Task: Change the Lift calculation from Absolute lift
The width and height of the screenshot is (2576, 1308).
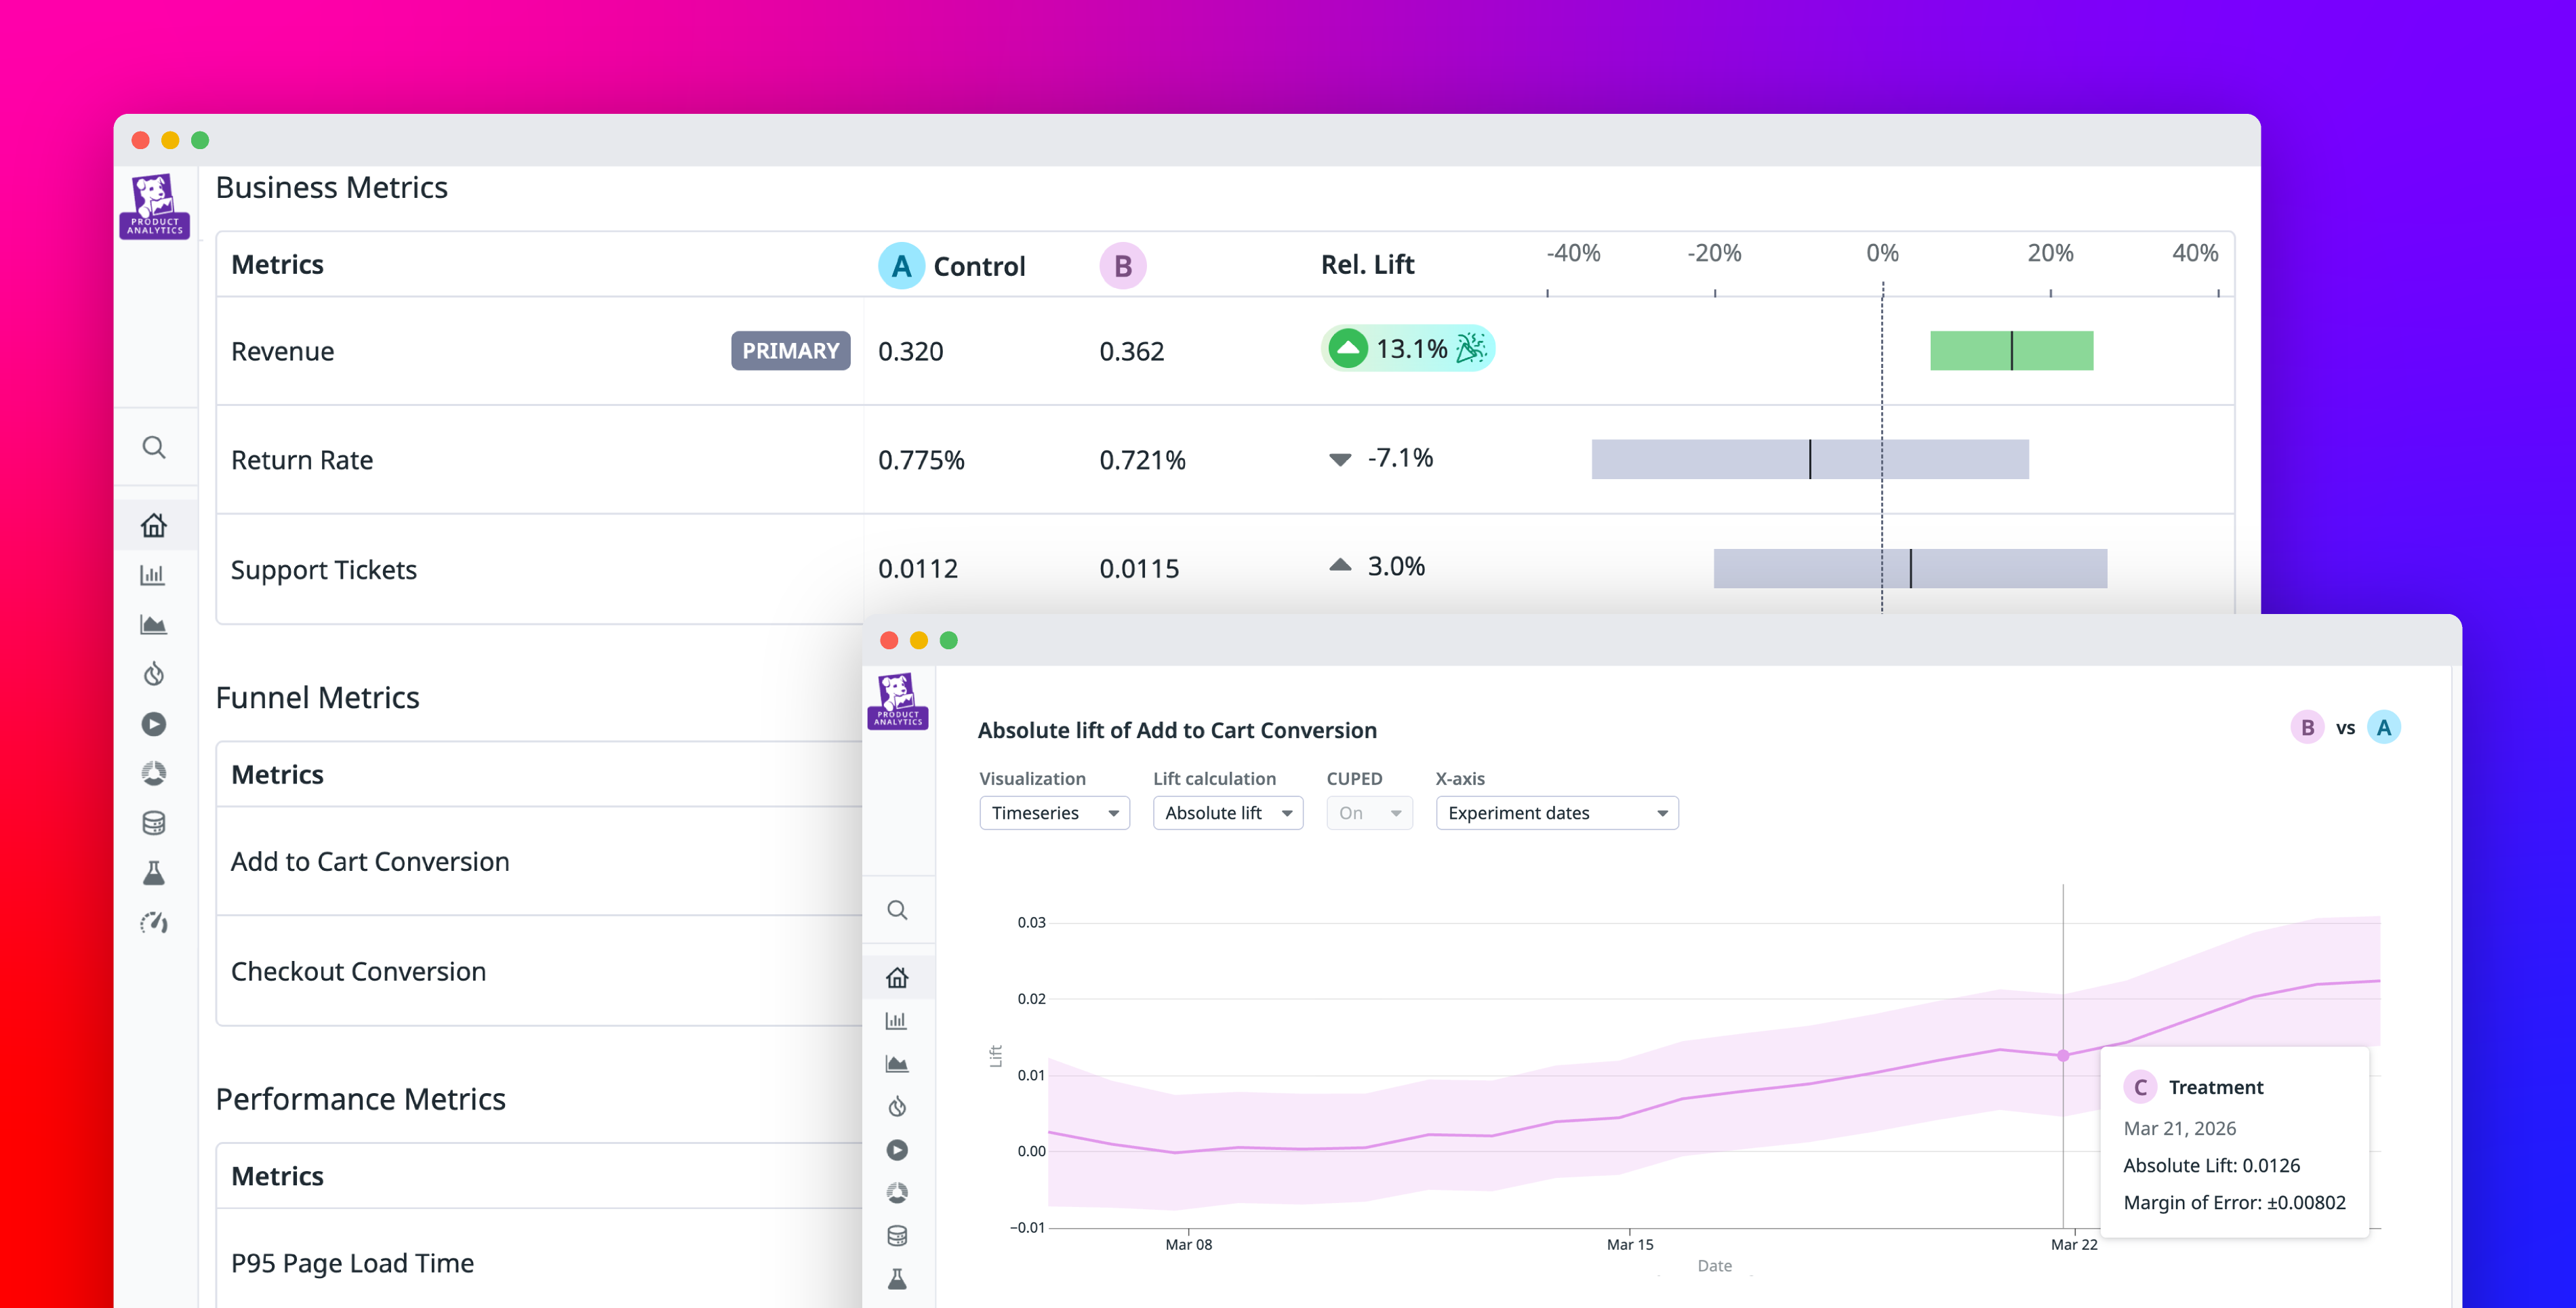Action: tap(1228, 813)
